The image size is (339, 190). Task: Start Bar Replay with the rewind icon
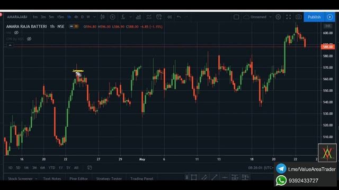pyautogui.click(x=169, y=17)
